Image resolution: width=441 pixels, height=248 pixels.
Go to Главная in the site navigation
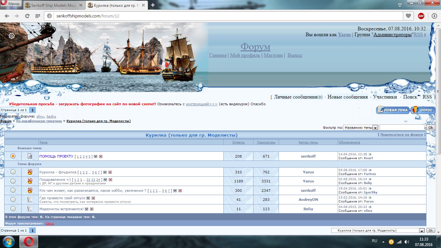click(218, 56)
